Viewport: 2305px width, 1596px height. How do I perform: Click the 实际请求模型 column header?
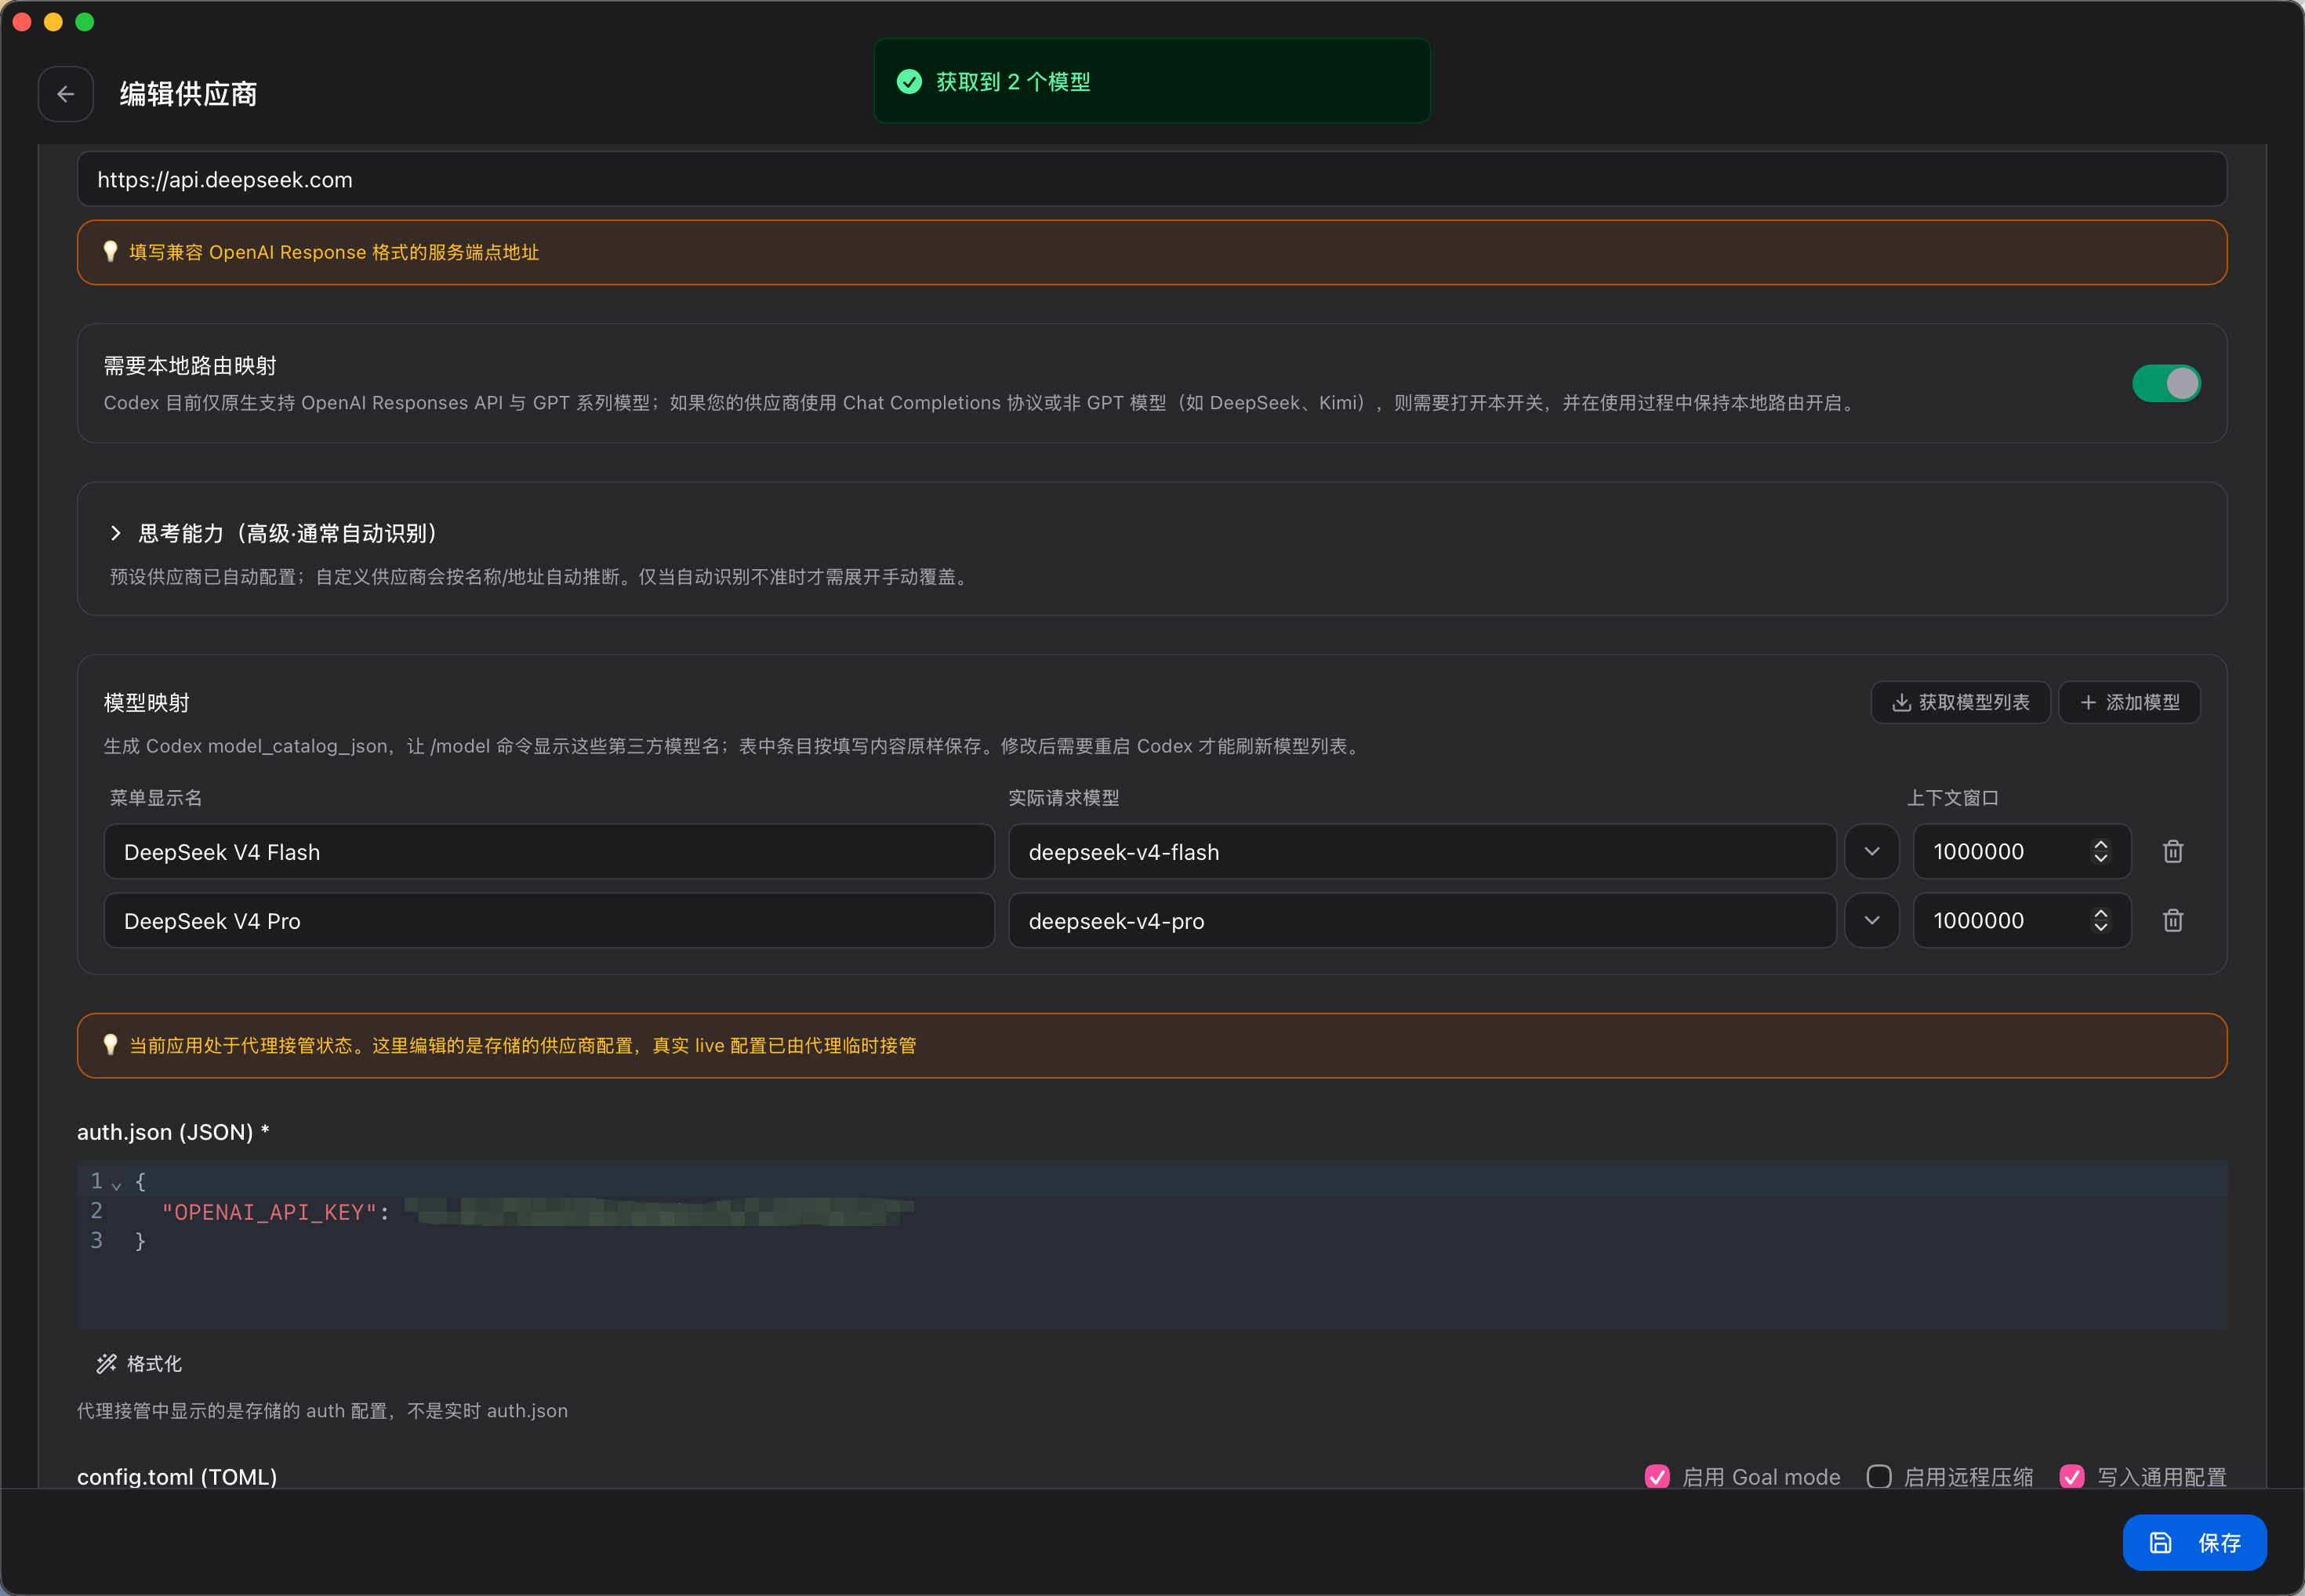coord(1064,798)
